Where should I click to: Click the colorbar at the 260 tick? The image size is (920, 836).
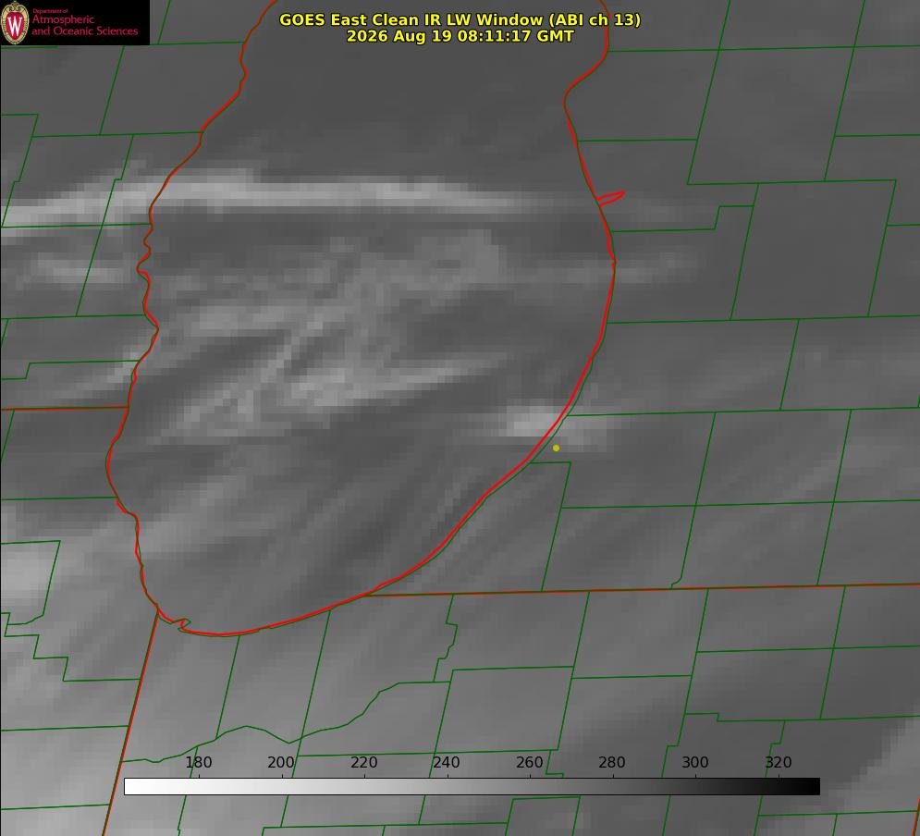[x=530, y=787]
